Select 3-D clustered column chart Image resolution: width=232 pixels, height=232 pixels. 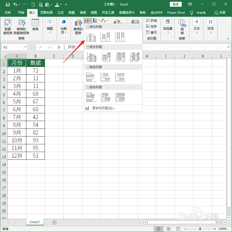pos(91,57)
